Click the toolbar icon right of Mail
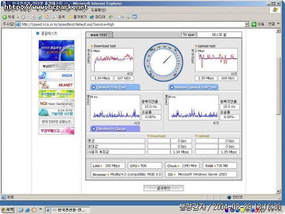This screenshot has width=285, height=214. (128, 17)
